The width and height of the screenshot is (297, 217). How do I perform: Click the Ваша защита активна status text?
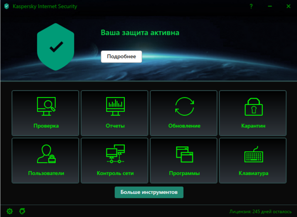(140, 33)
